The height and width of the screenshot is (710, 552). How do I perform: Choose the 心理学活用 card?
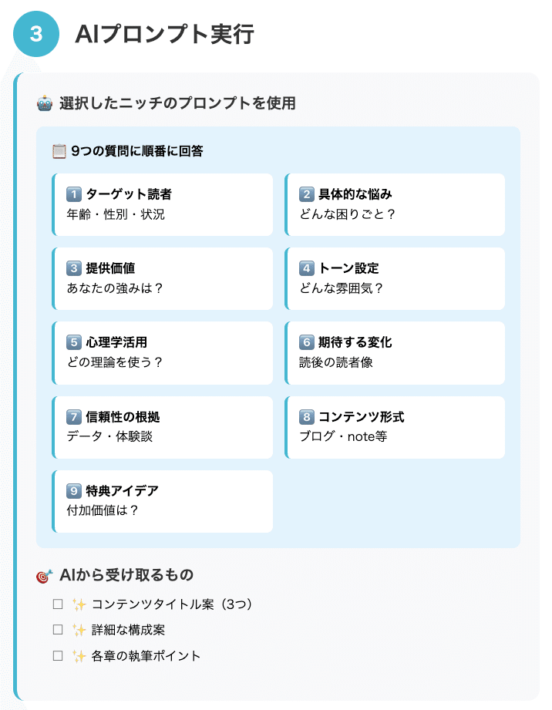[x=163, y=352]
